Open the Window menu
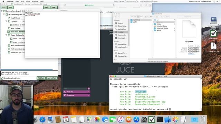The height and width of the screenshot is (124, 221). (35, 1)
